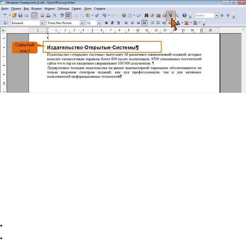246x241 pixels.
Task: Open Find & Replace binoculars
Action: tap(146, 15)
